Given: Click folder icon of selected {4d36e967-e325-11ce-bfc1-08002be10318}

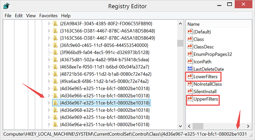Looking at the screenshot, I should 55,103.
